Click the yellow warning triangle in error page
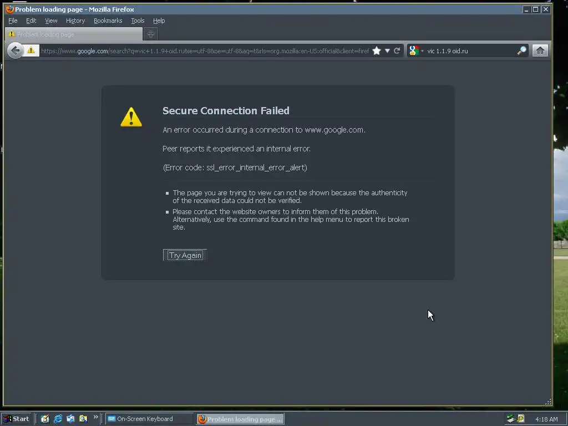The width and height of the screenshot is (568, 426). point(131,117)
